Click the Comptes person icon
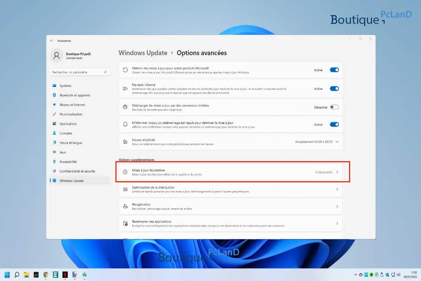The image size is (421, 281). [54, 133]
